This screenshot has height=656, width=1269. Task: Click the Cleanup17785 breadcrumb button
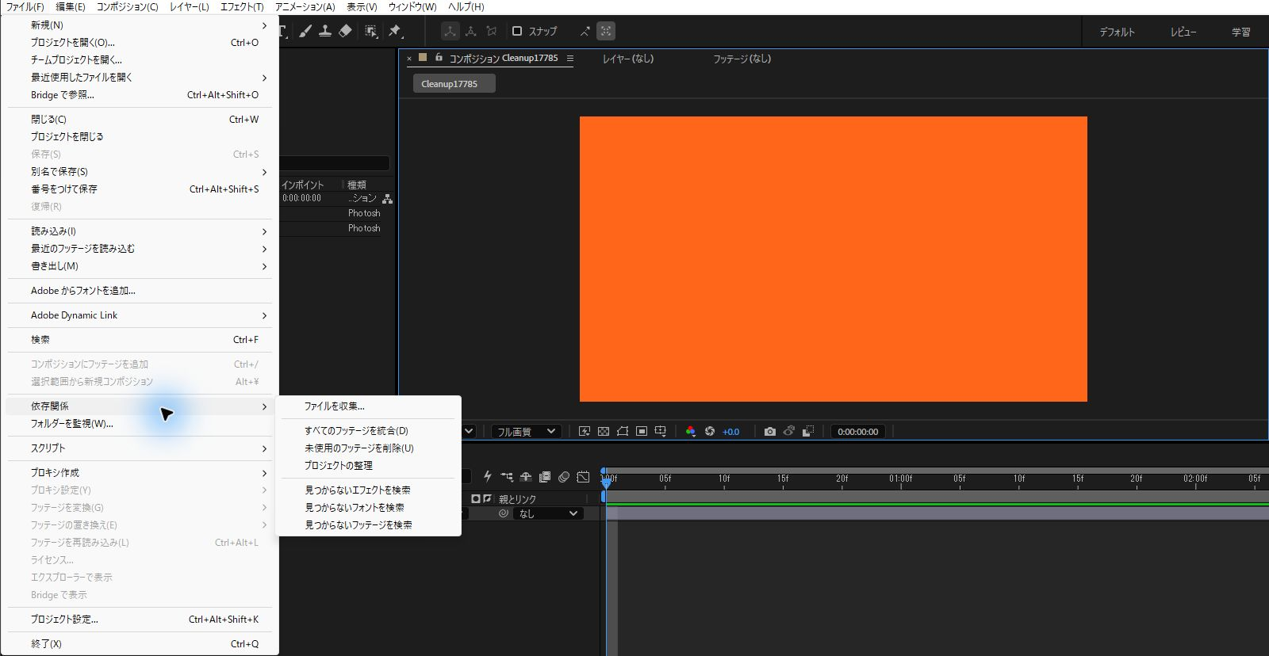[x=454, y=83]
